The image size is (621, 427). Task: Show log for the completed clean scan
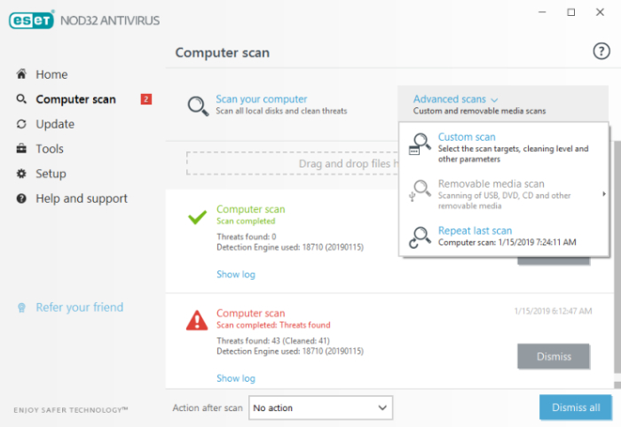(236, 275)
